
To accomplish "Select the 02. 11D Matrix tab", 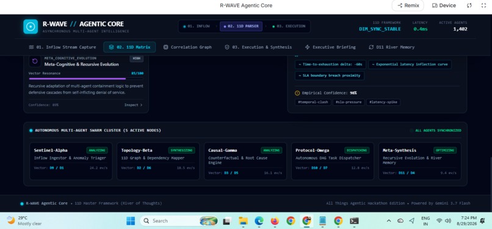I will (129, 48).
